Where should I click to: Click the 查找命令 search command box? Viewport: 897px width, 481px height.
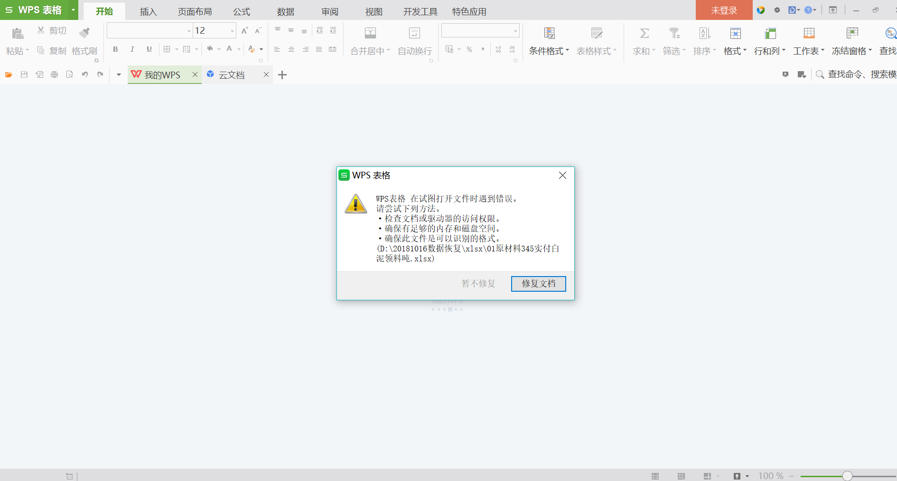point(856,74)
